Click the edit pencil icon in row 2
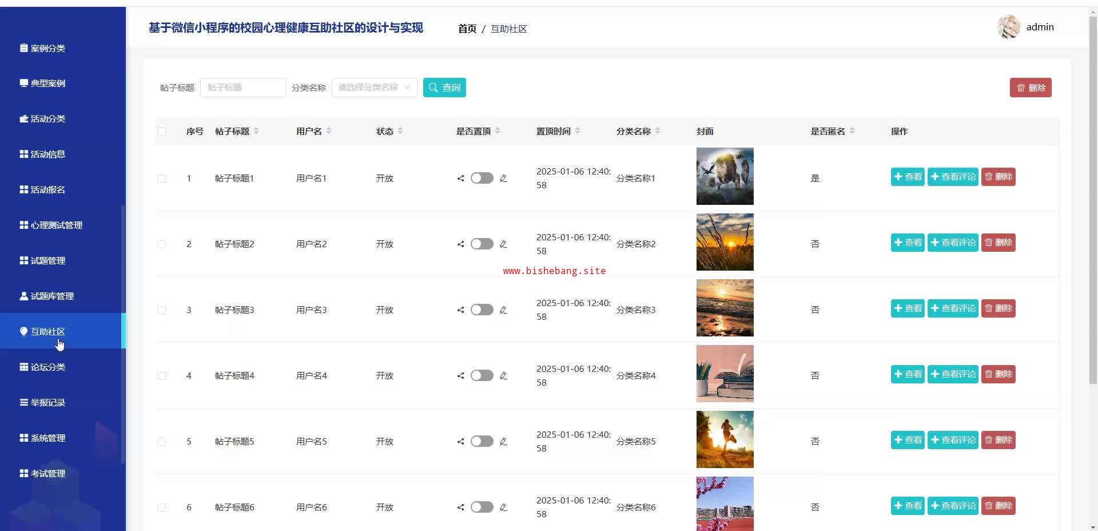The height and width of the screenshot is (531, 1098). coord(503,244)
